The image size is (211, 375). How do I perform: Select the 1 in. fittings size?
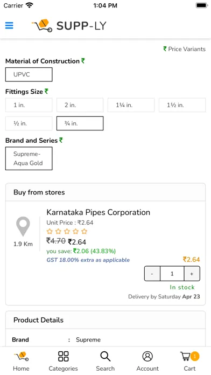[x=29, y=105]
